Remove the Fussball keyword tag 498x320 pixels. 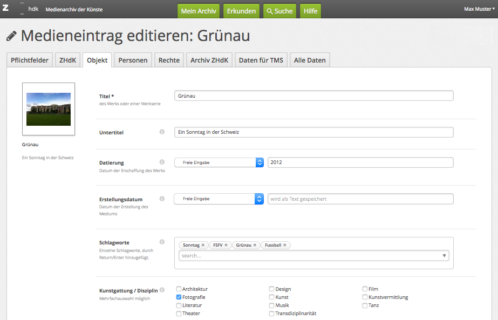pos(285,245)
